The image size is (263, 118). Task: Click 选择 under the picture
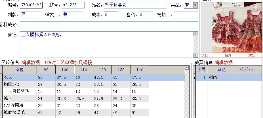point(205,55)
